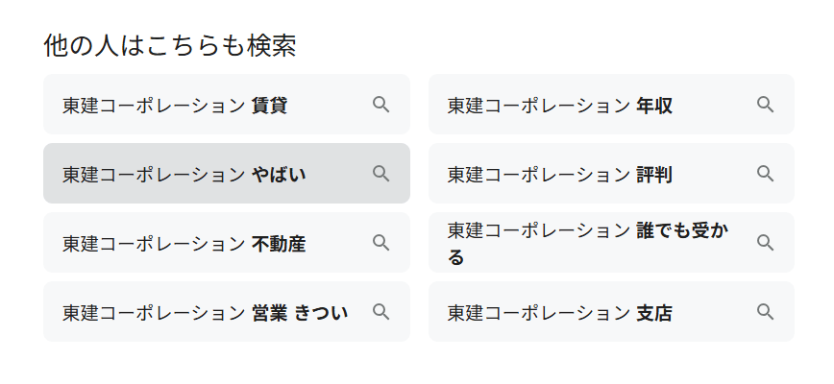Search for 東建コーポレーション 年収

click(x=559, y=105)
